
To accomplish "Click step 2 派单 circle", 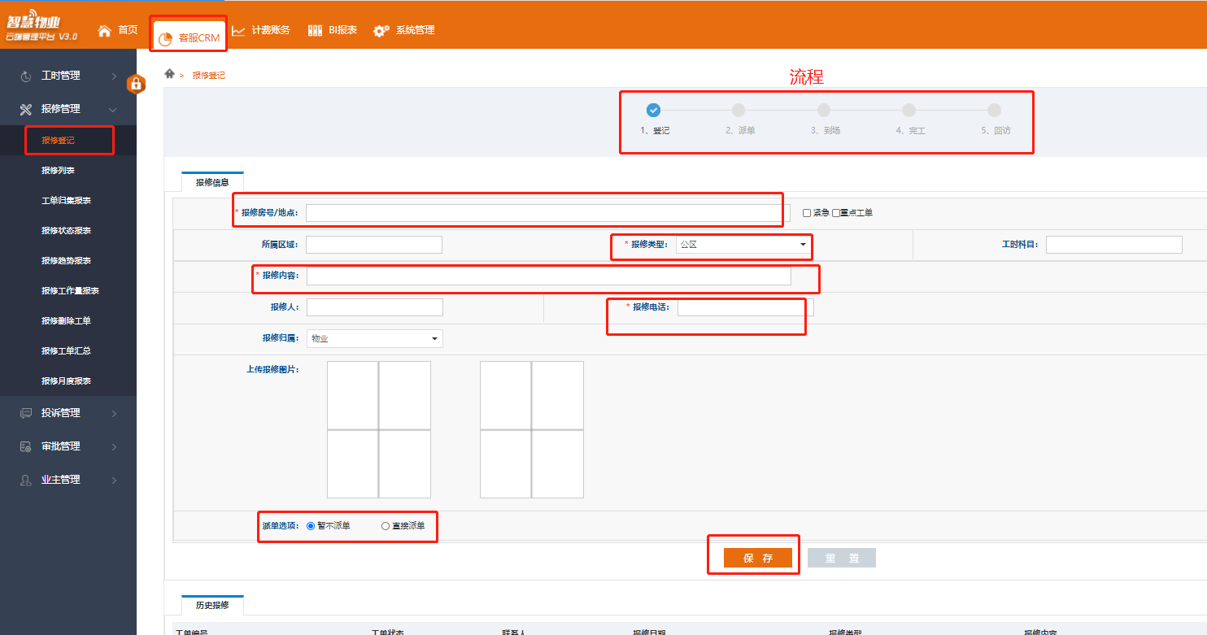I will click(739, 111).
